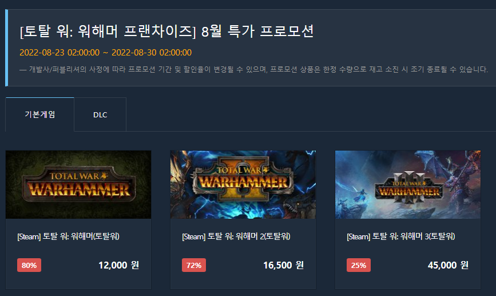Click the Warhammer II logo emblem

pyautogui.click(x=243, y=179)
